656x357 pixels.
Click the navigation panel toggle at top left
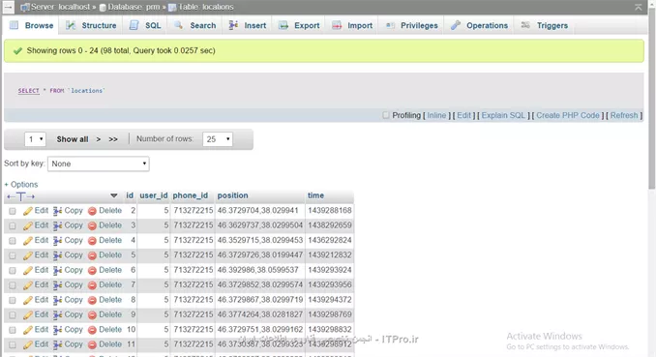pos(8,7)
